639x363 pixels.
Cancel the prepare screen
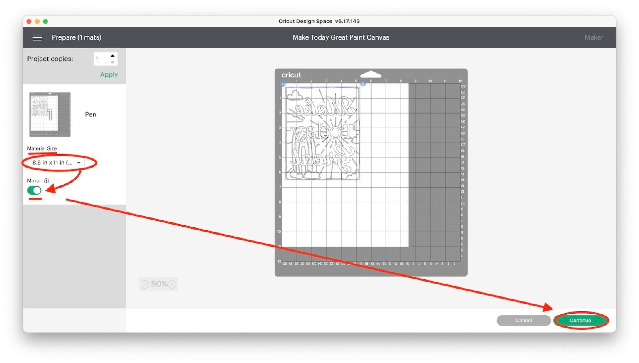[x=523, y=320]
